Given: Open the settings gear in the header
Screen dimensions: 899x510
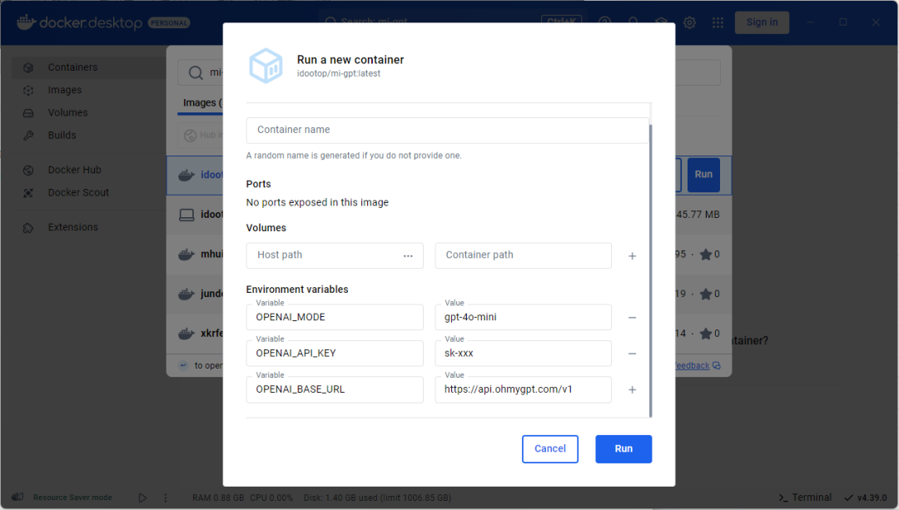Looking at the screenshot, I should click(689, 22).
